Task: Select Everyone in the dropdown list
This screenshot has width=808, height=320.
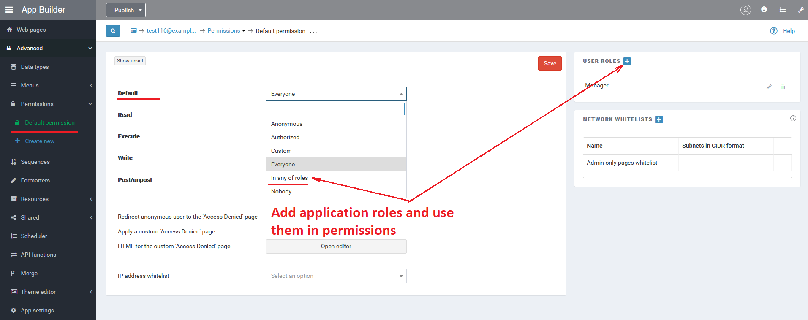Action: coord(336,164)
